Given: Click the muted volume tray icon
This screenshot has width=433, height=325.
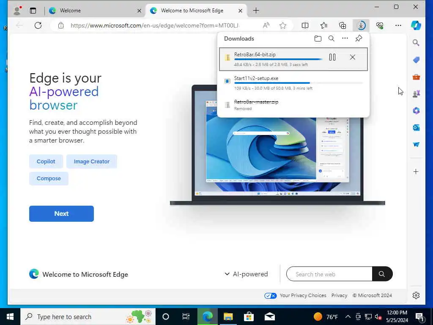Looking at the screenshot, I should pyautogui.click(x=378, y=317).
